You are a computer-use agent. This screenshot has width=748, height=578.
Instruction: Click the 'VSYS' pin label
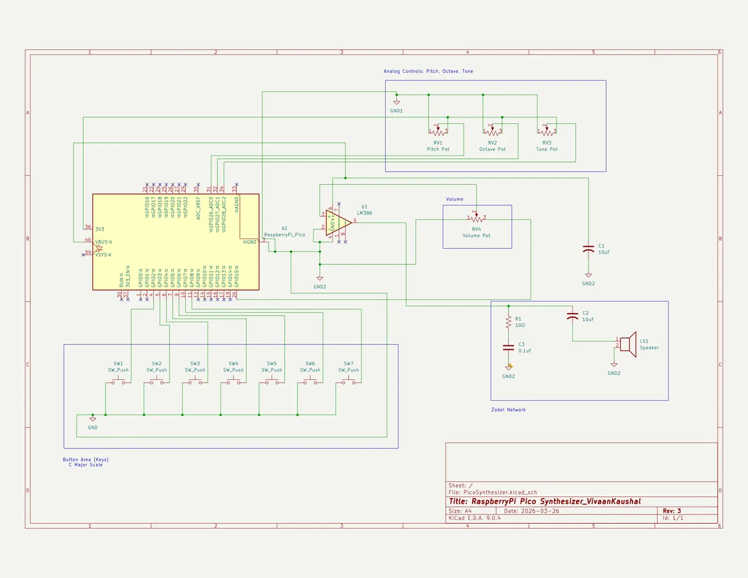(x=102, y=254)
